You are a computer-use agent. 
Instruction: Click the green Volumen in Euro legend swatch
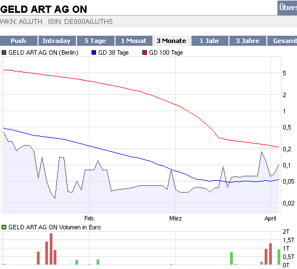click(4, 227)
